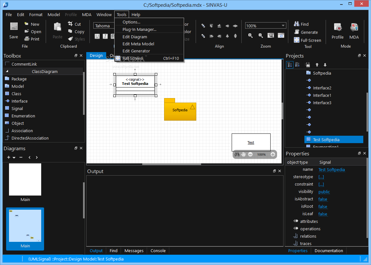Click the Cut icon in Clipboard
The height and width of the screenshot is (265, 371).
[70, 24]
